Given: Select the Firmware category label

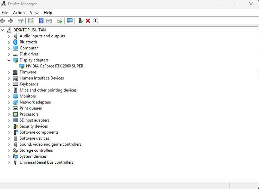Looking at the screenshot, I should click(x=28, y=72).
